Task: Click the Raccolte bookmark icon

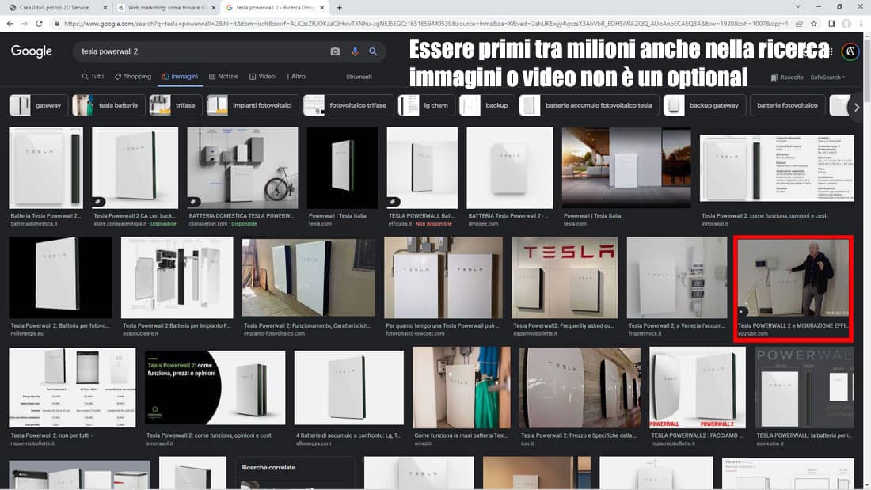Action: point(774,78)
